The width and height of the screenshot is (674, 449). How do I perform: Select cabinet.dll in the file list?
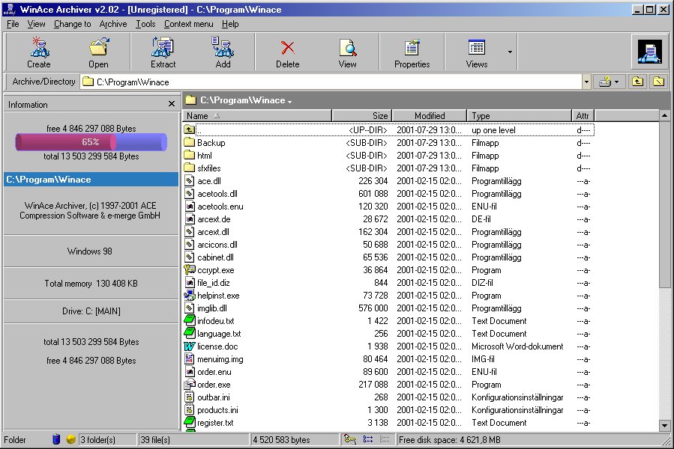(388, 257)
